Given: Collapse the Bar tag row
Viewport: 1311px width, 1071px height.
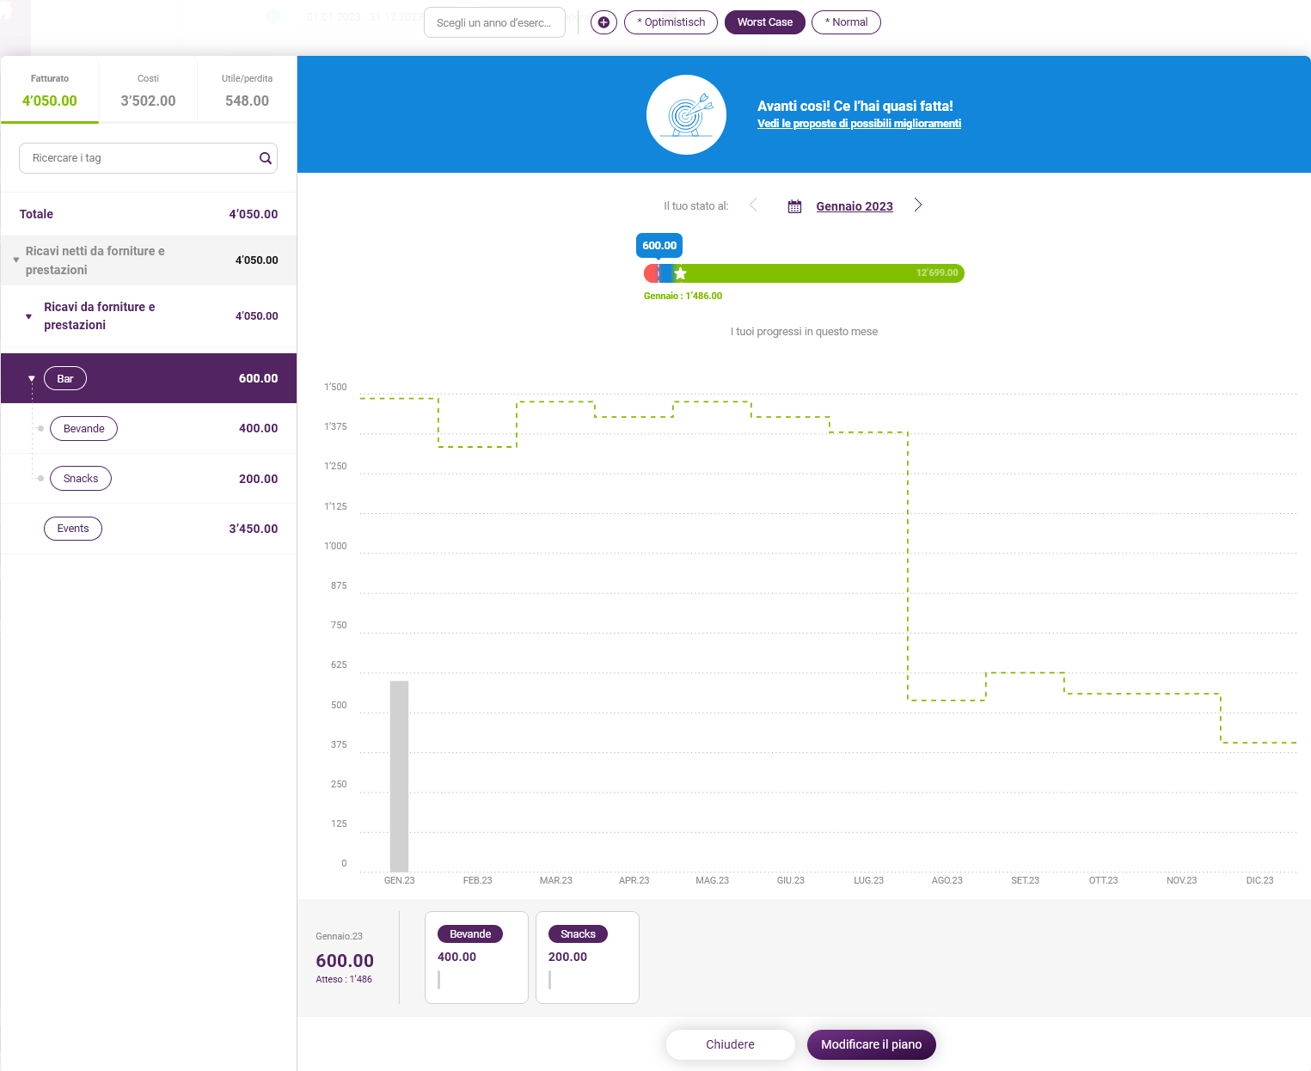Looking at the screenshot, I should [32, 379].
